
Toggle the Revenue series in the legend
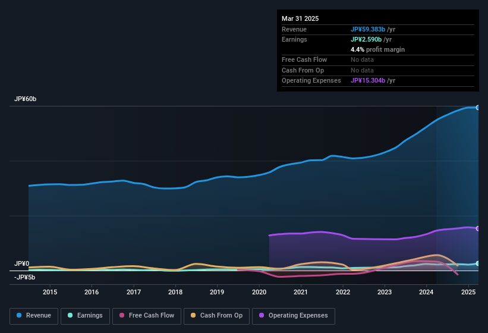coord(34,316)
